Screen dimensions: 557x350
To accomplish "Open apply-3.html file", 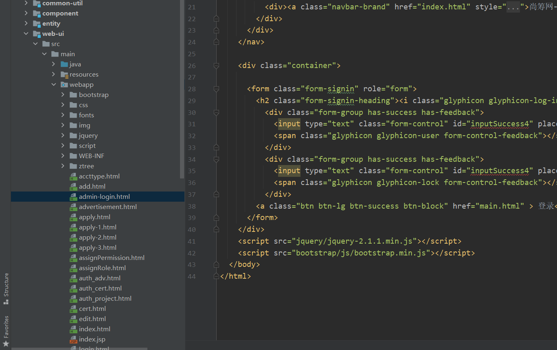I will pos(98,248).
